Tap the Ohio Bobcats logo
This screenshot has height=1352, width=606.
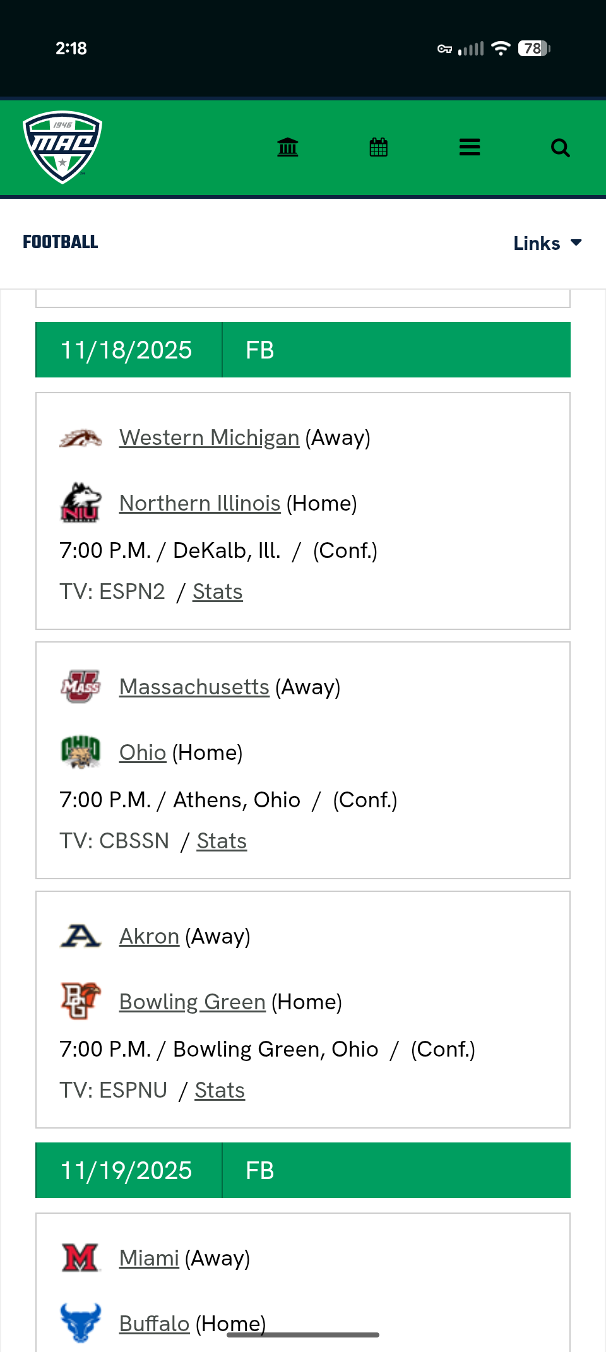[x=81, y=752]
